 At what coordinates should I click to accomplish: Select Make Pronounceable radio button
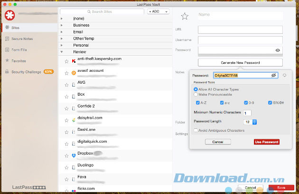pyautogui.click(x=196, y=95)
